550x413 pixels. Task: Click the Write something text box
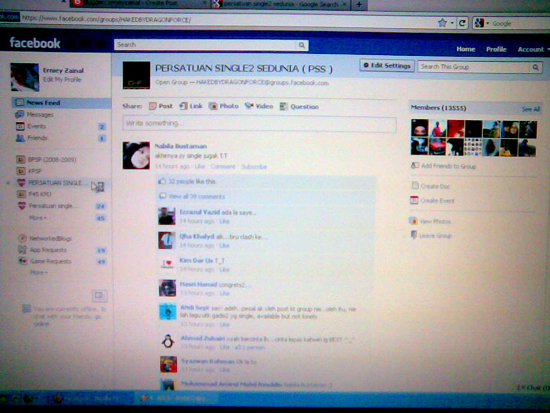tap(259, 124)
